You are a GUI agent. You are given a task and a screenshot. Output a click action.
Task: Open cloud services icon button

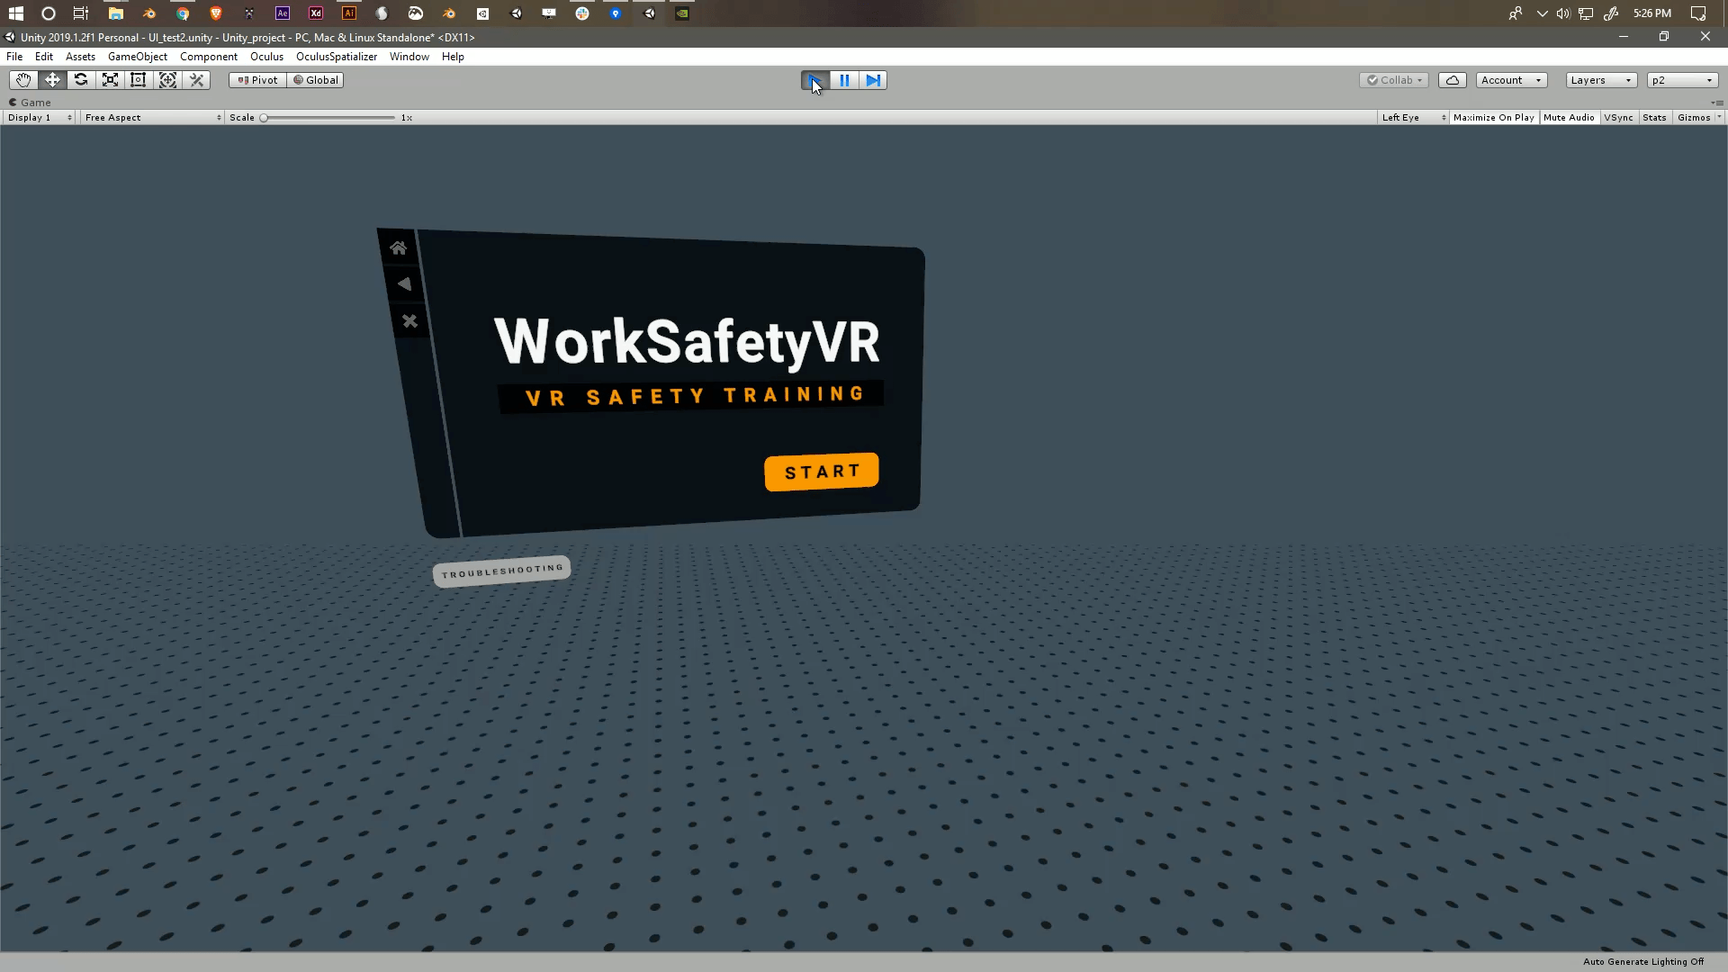tap(1452, 80)
